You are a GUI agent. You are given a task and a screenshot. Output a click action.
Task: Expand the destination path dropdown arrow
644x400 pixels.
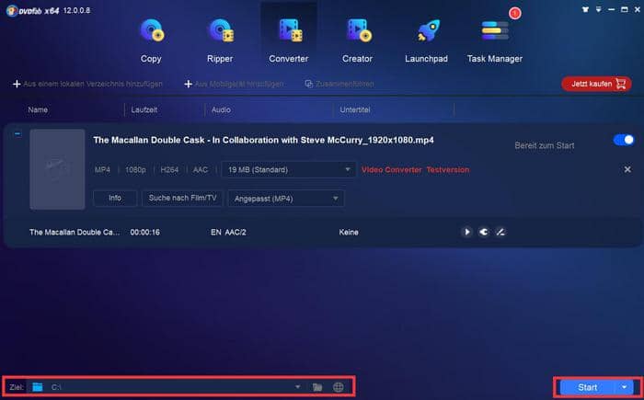(298, 386)
